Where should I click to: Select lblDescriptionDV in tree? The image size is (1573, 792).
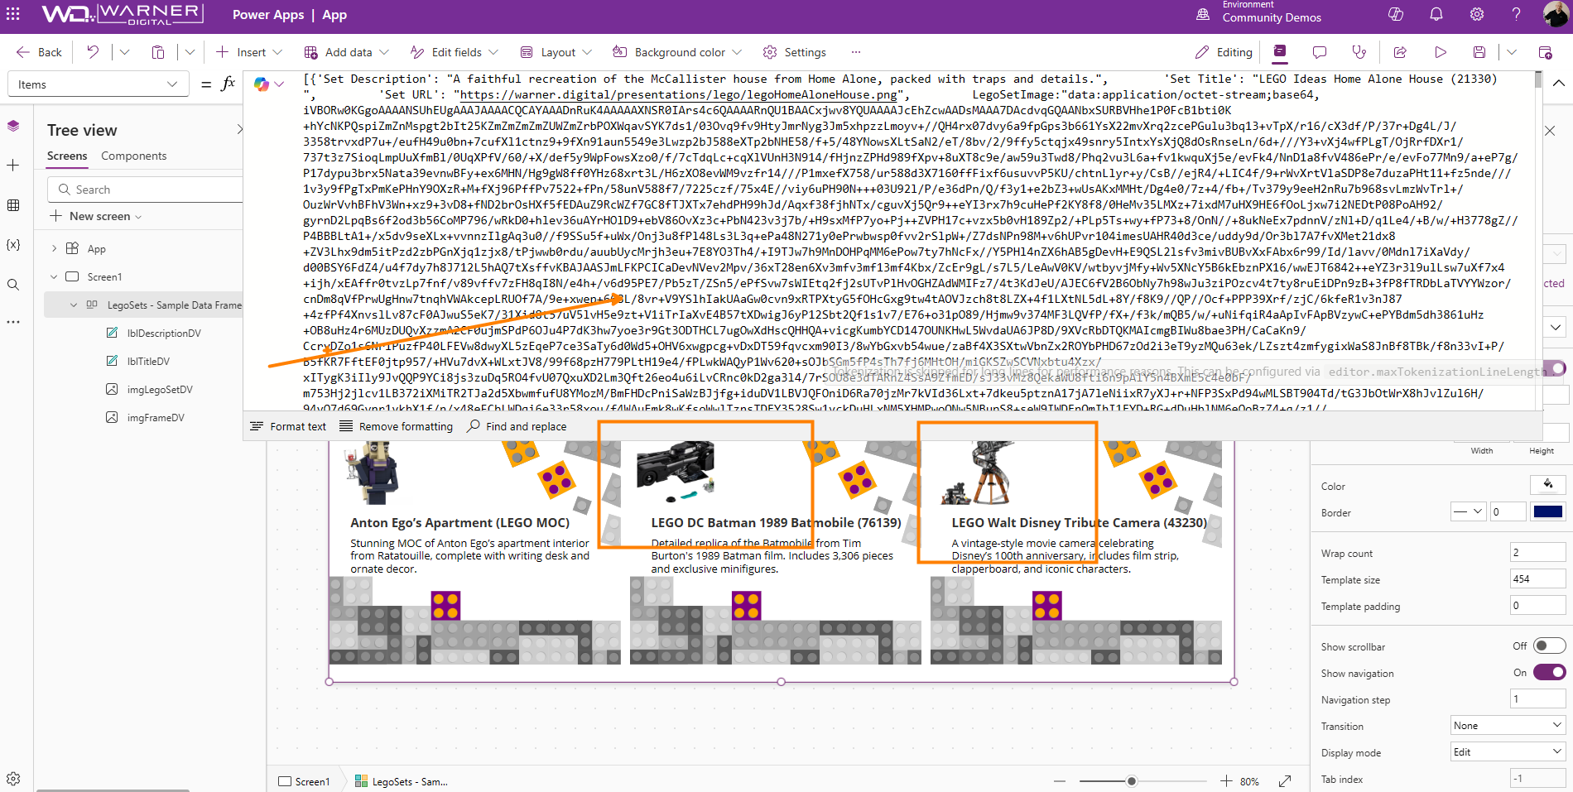[164, 333]
